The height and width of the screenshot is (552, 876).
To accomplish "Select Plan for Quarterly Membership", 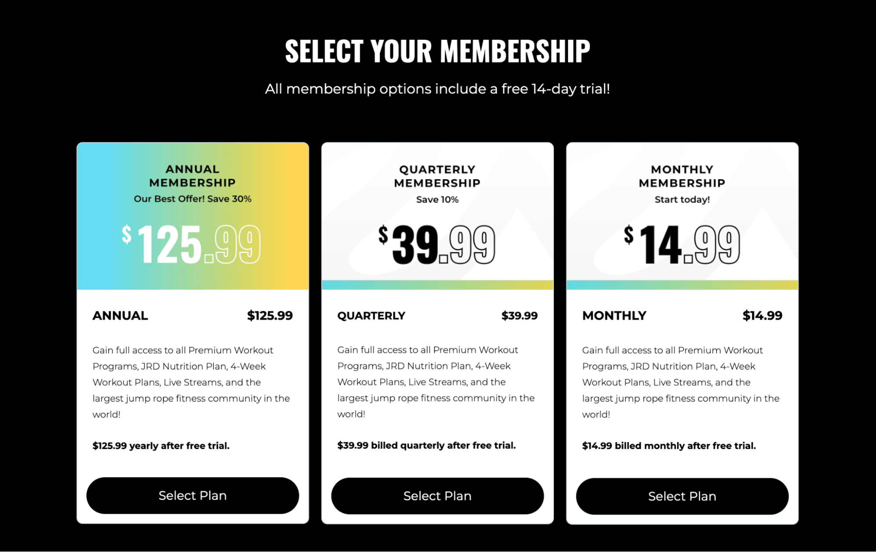I will 437,496.
